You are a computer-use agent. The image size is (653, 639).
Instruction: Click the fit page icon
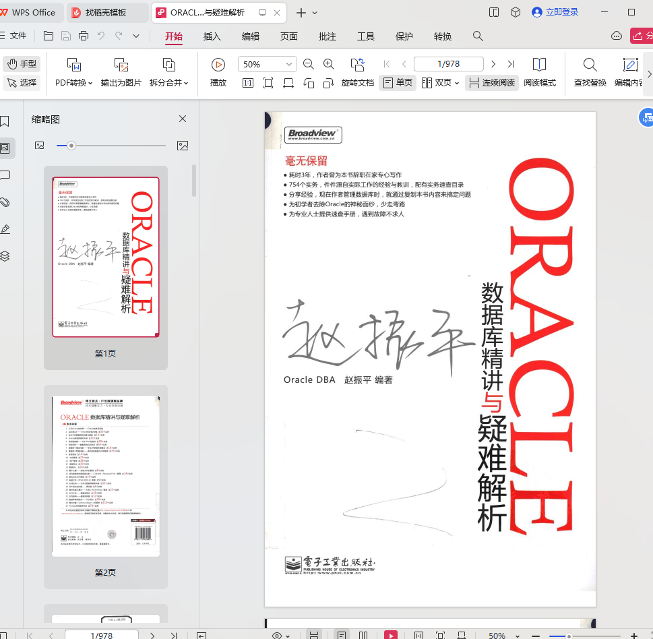tap(268, 83)
